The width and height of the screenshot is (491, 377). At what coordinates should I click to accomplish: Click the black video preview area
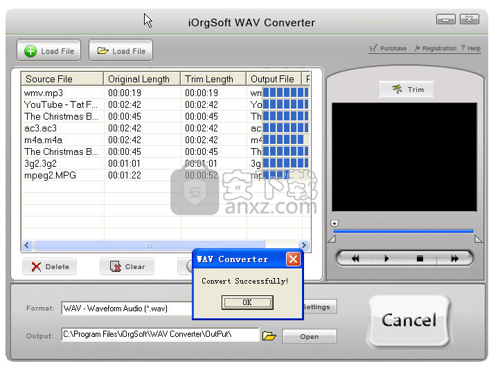click(x=404, y=157)
